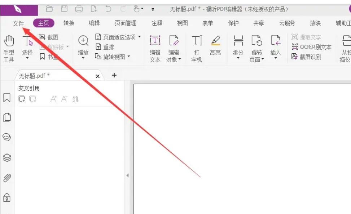351x214 pixels.
Task: Click the 提取文字 extract text button
Action: (x=306, y=37)
